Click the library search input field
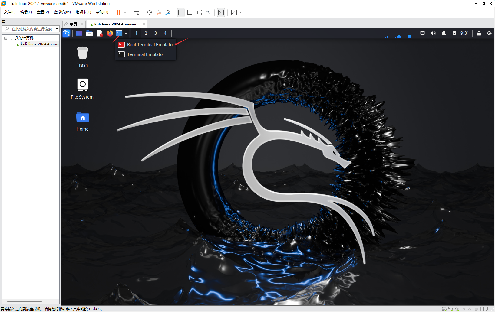This screenshot has width=495, height=312. (29, 29)
